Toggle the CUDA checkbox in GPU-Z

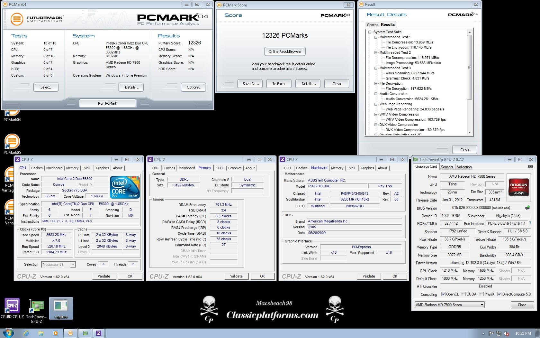(x=464, y=294)
